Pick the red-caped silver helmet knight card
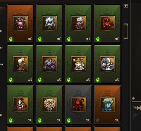The image size is (141, 131). (21, 105)
